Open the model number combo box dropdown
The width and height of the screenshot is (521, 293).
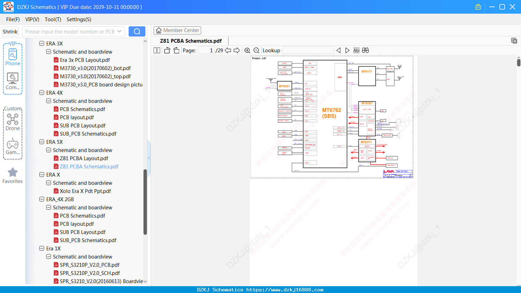pyautogui.click(x=119, y=31)
